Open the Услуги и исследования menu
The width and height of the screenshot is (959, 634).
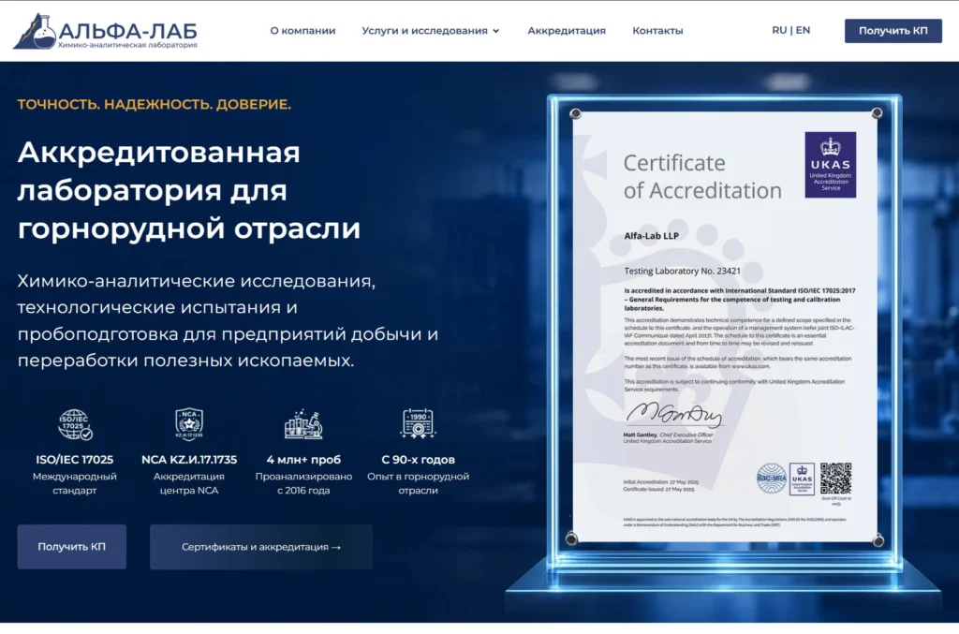(x=431, y=31)
